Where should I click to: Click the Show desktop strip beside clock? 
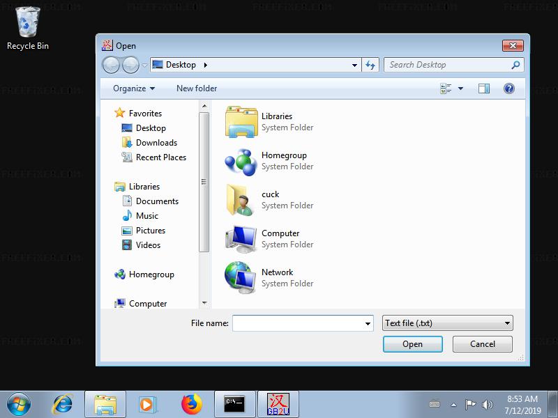point(553,405)
